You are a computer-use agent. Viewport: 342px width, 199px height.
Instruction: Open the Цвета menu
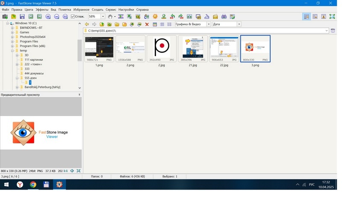pos(29,9)
